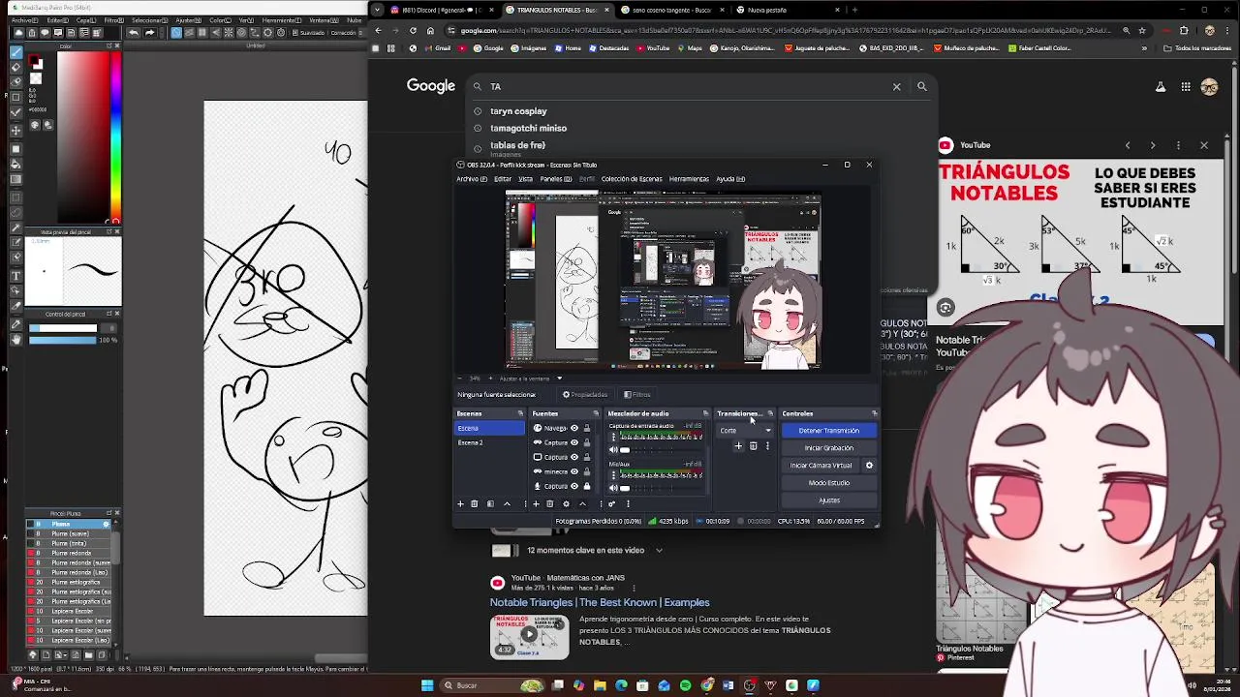Select the Text tool in MediBang

[16, 276]
